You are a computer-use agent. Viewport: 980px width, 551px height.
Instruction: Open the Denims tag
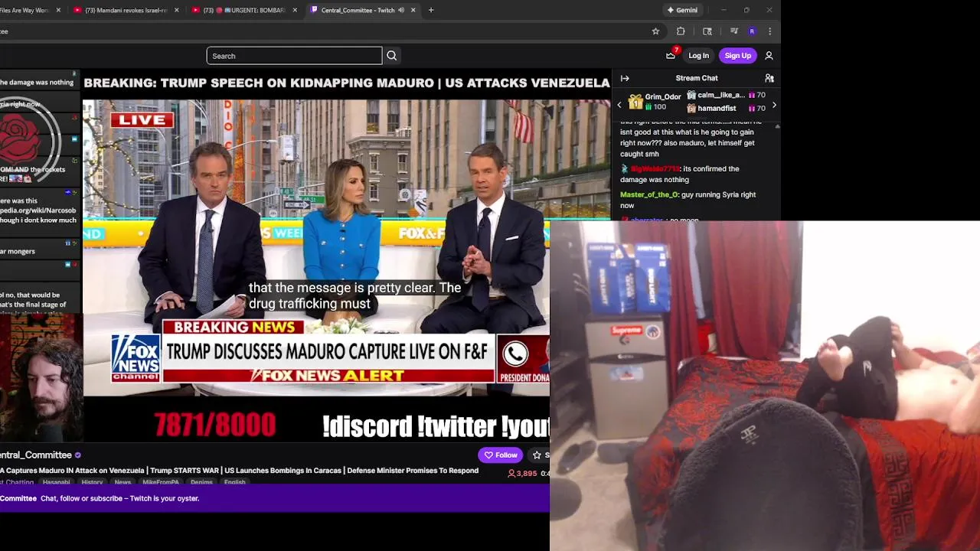pyautogui.click(x=201, y=482)
